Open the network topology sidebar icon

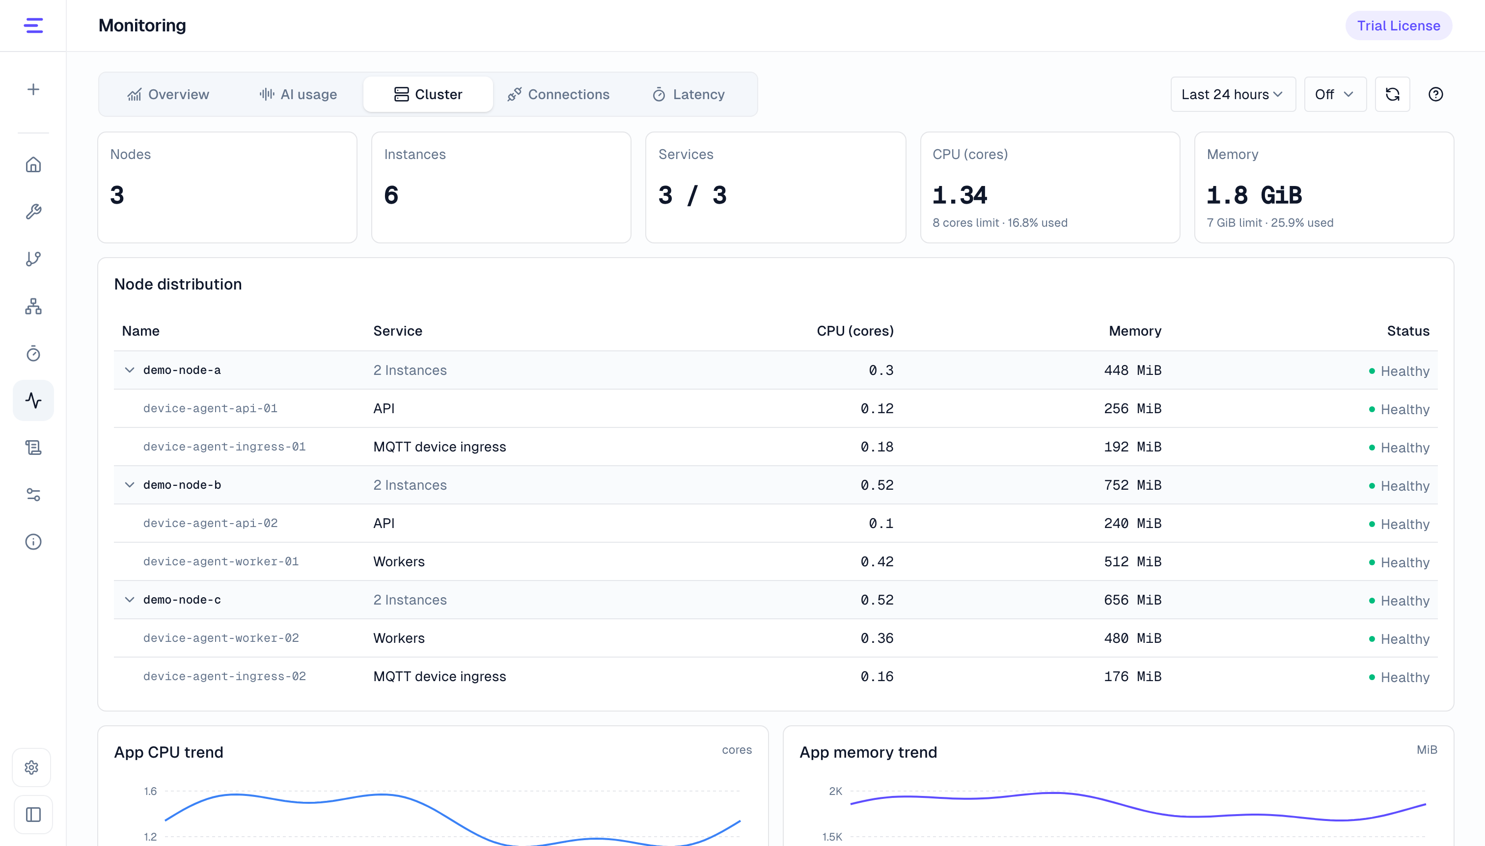[x=33, y=306]
